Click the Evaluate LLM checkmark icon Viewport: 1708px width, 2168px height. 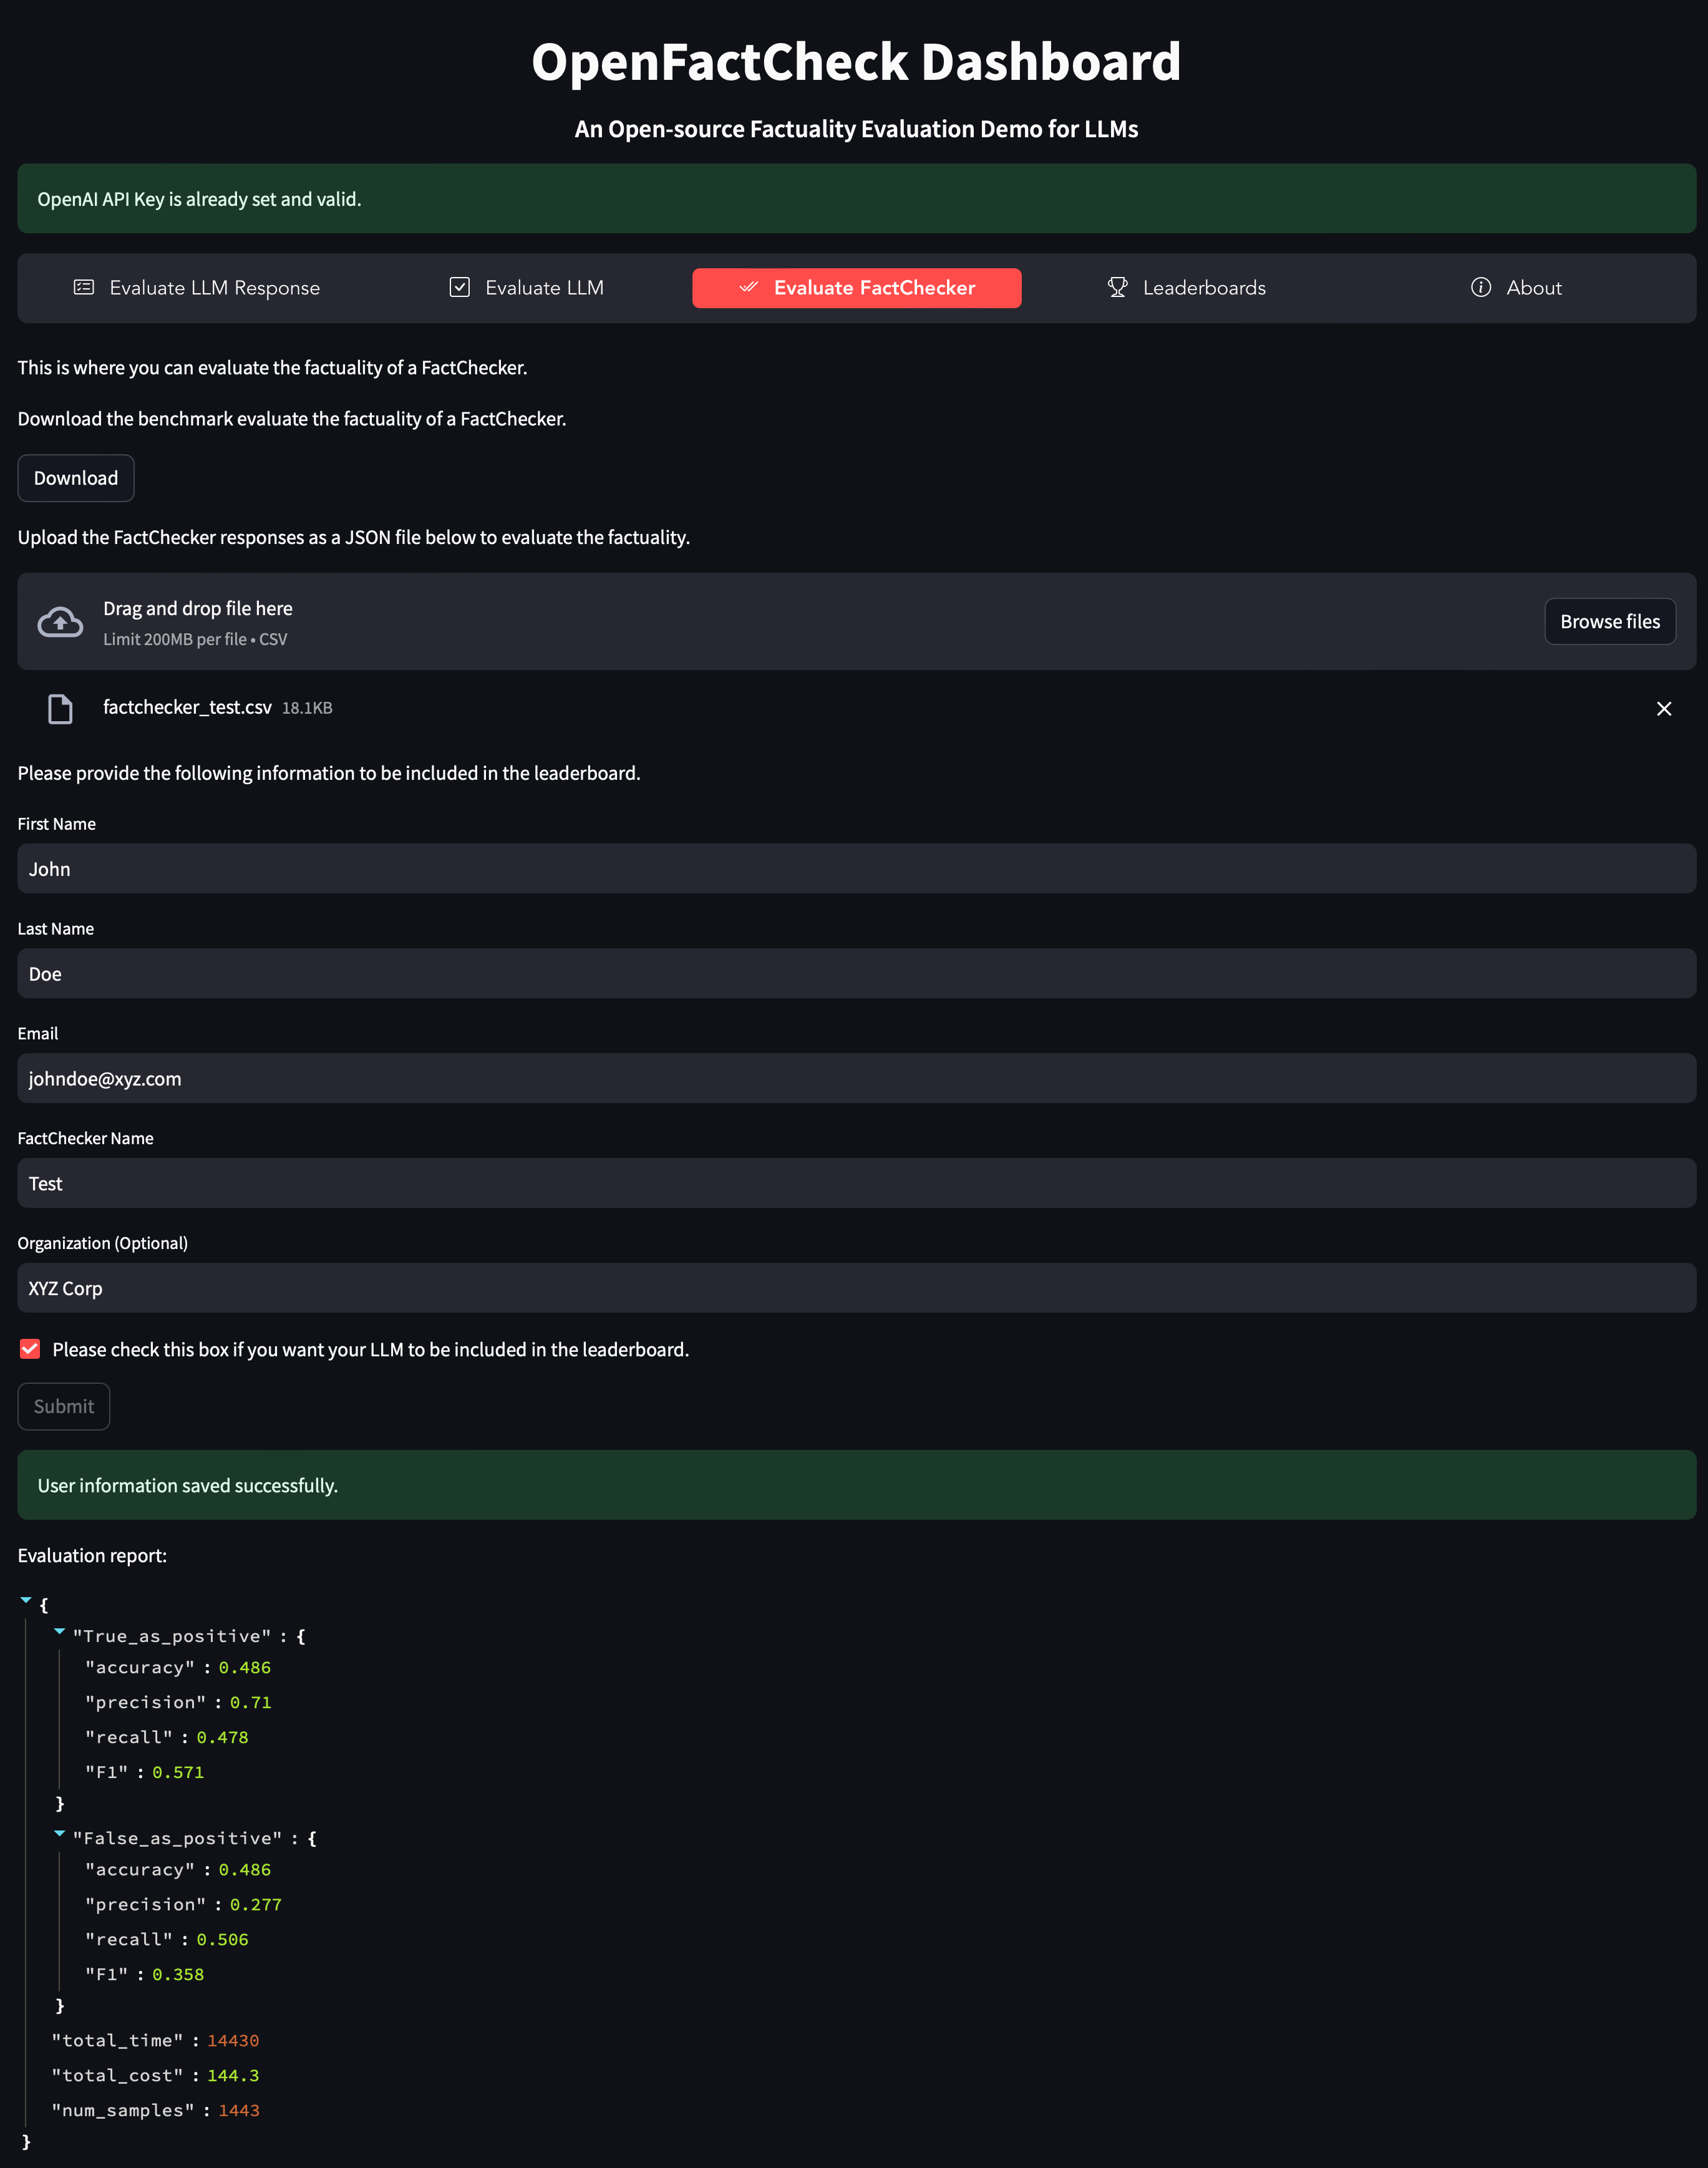pyautogui.click(x=459, y=288)
